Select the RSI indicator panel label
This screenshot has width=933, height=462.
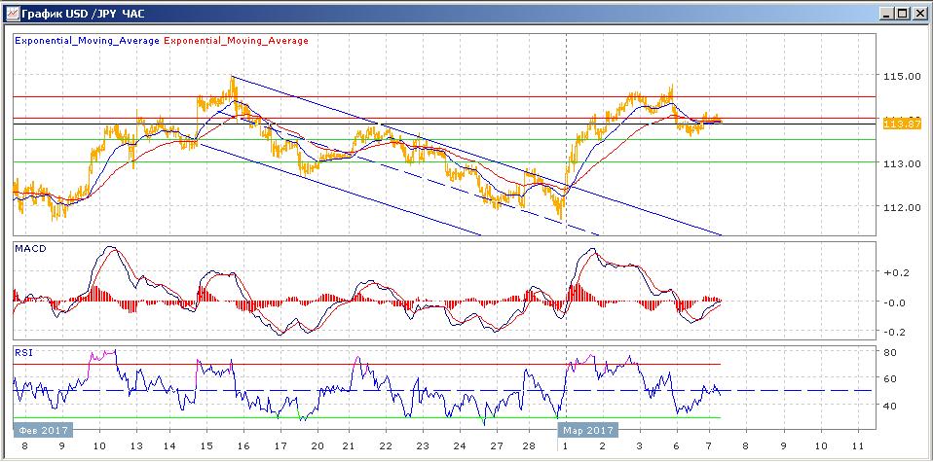21,353
